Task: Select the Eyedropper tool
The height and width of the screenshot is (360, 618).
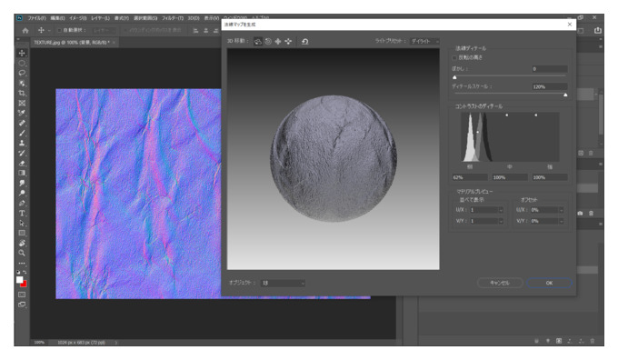Action: tap(22, 113)
